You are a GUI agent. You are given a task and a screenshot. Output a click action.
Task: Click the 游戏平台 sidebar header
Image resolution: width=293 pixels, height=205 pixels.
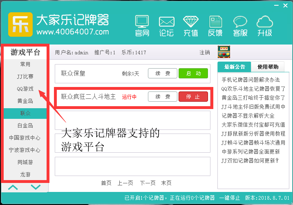click(25, 52)
